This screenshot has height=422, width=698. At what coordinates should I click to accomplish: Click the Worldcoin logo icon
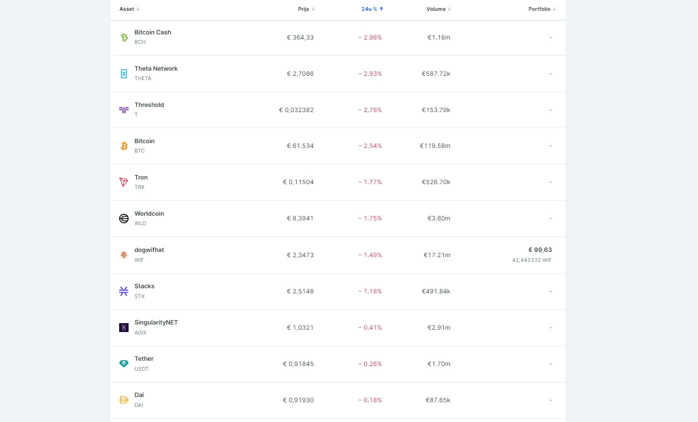pyautogui.click(x=124, y=219)
